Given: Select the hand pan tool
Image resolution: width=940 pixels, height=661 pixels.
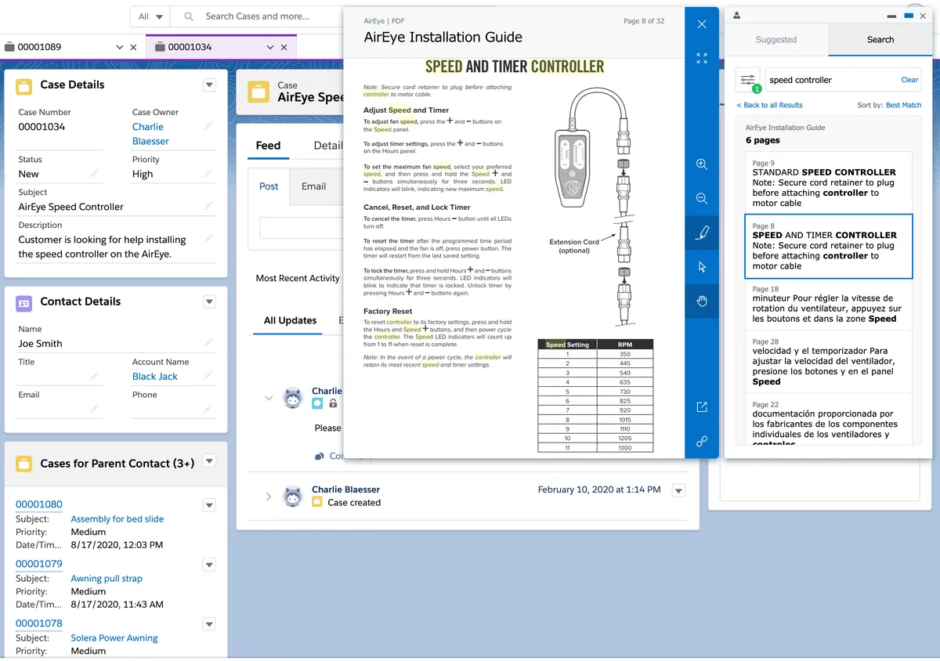Looking at the screenshot, I should pyautogui.click(x=702, y=301).
